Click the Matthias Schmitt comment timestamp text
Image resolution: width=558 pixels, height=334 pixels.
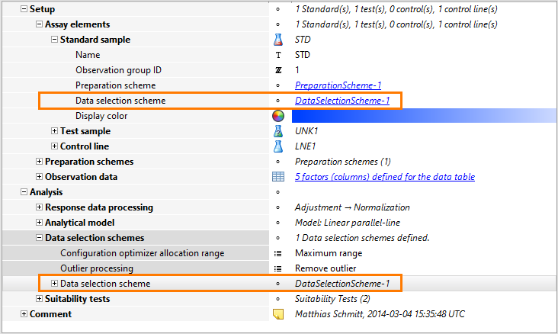point(380,314)
